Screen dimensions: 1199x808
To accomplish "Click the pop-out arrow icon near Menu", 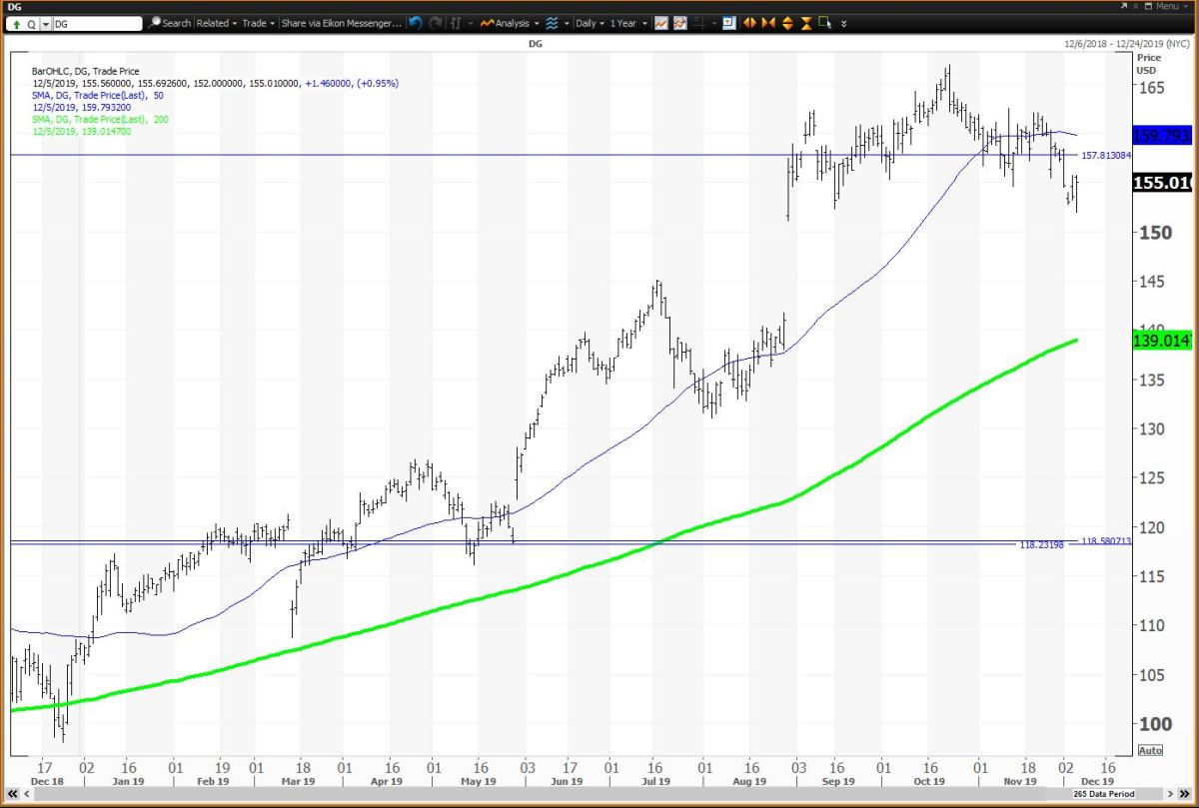I will (1123, 6).
